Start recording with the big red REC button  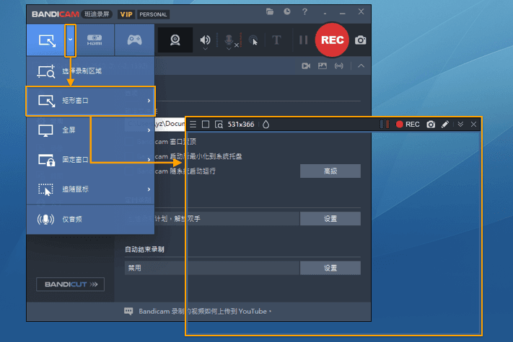332,40
